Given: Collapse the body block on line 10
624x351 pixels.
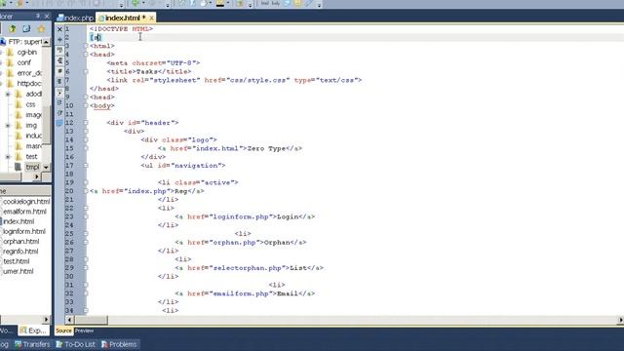Looking at the screenshot, I should [86, 106].
